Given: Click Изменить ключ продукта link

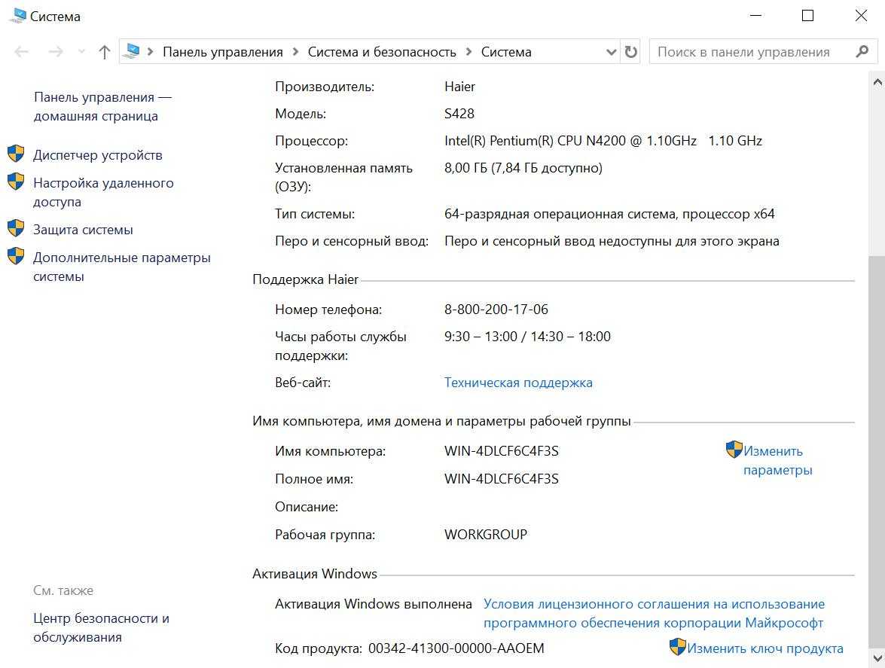Looking at the screenshot, I should (x=764, y=649).
